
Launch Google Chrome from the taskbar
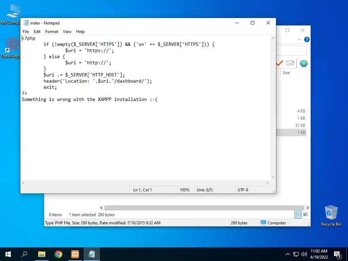pyautogui.click(x=58, y=254)
